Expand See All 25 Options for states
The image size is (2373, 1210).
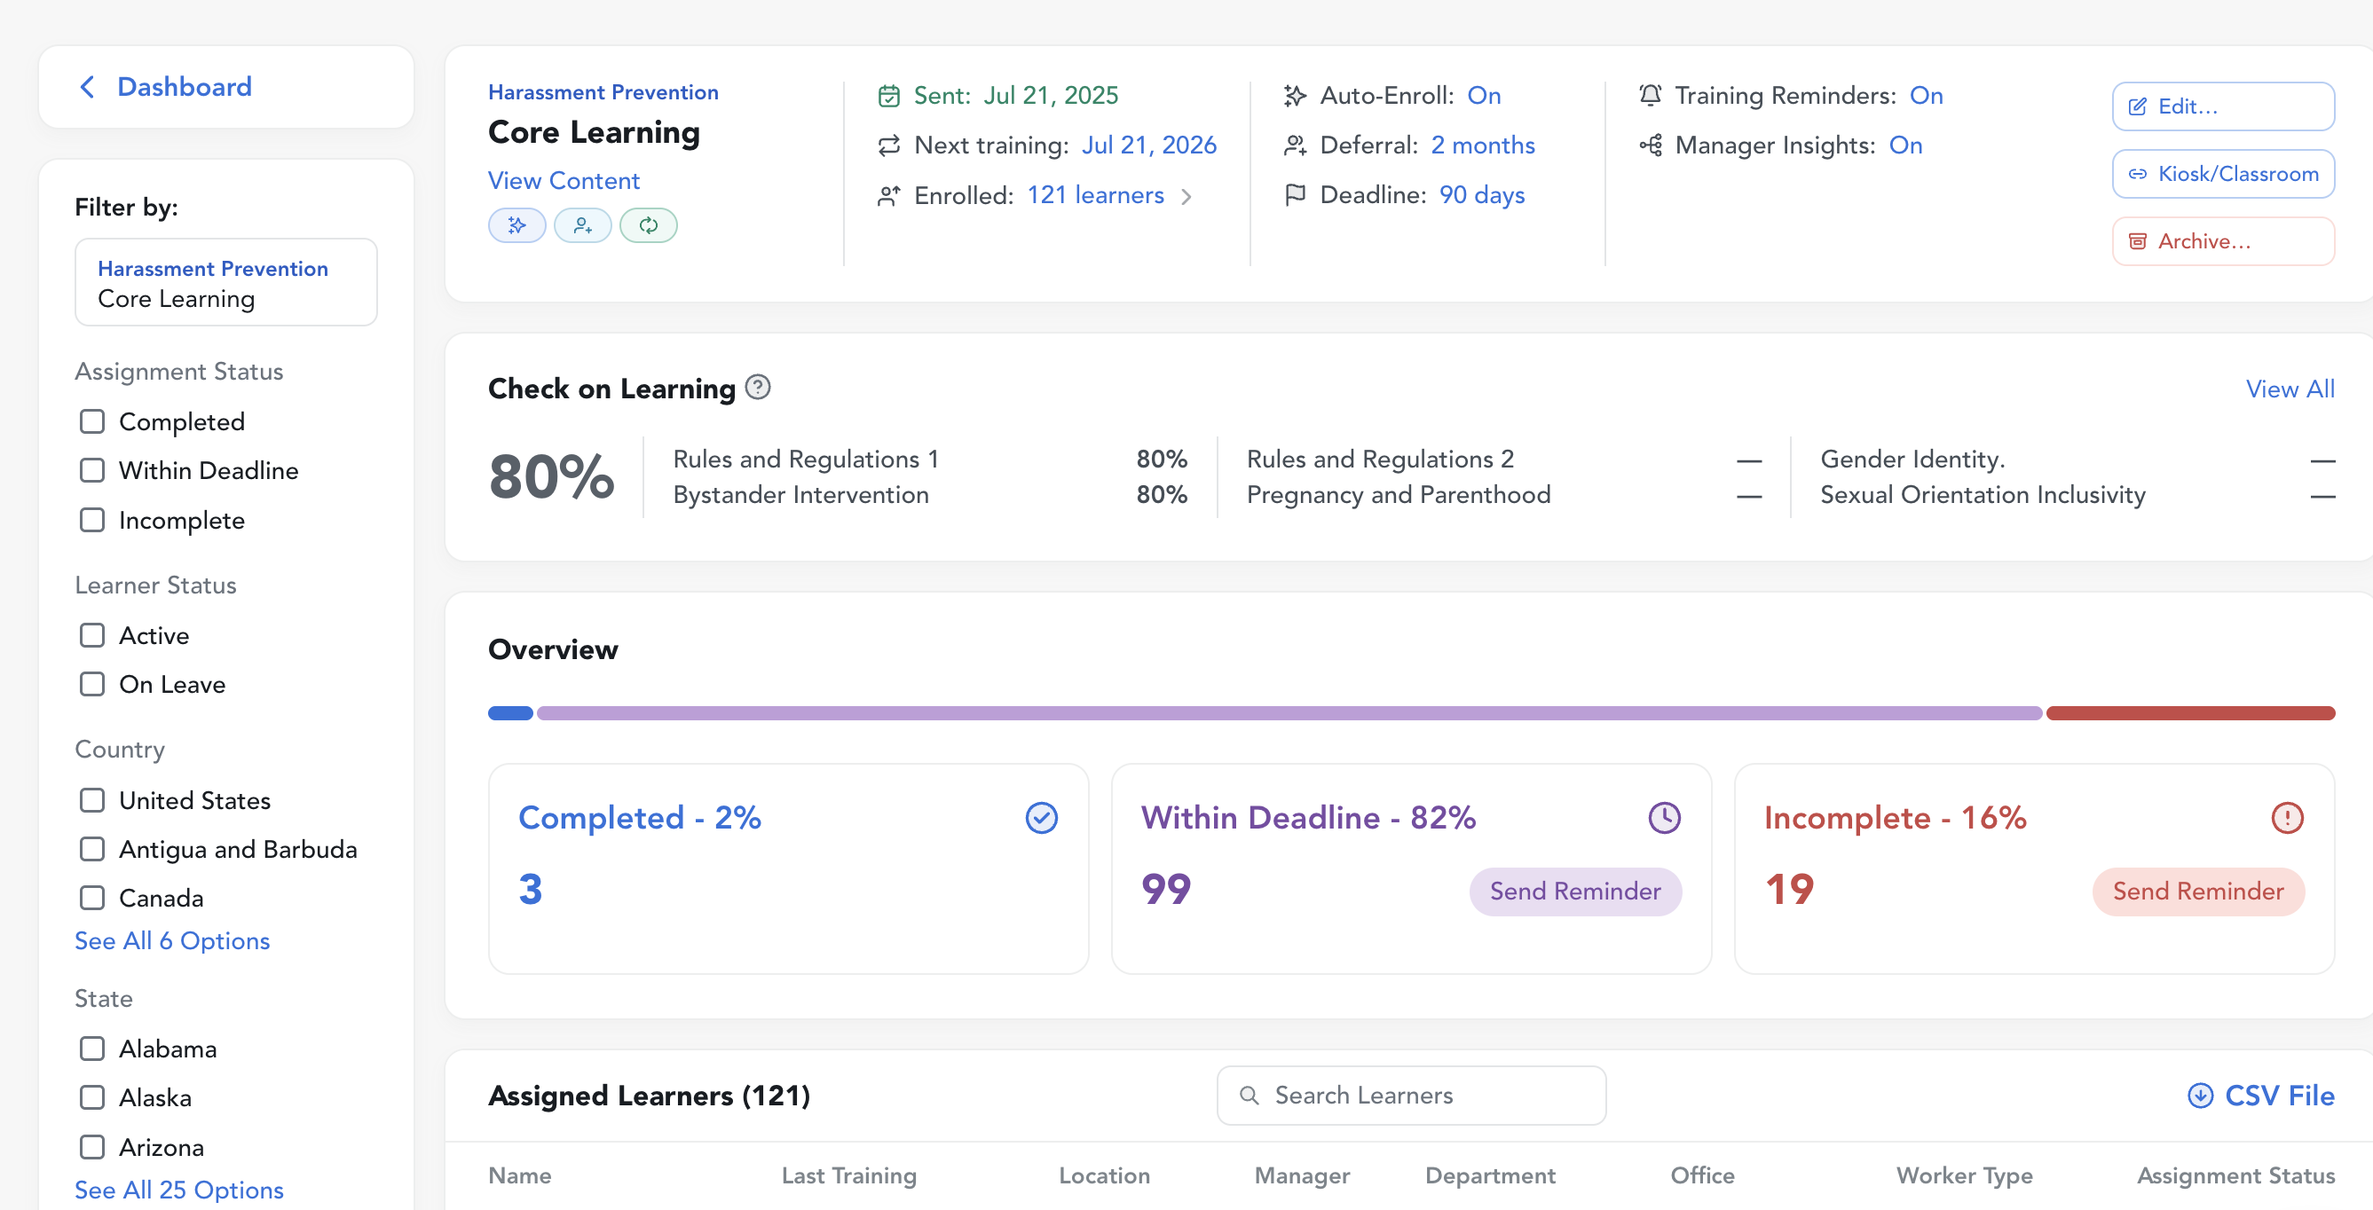(x=178, y=1190)
